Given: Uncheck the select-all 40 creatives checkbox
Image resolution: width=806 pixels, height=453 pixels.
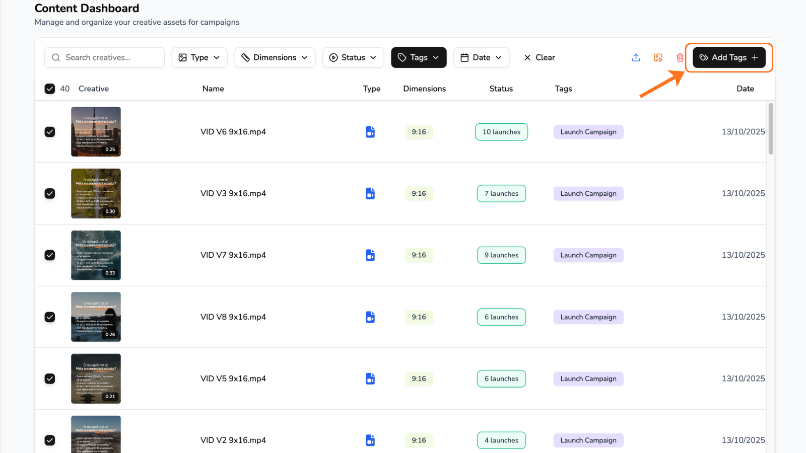Looking at the screenshot, I should pos(50,89).
